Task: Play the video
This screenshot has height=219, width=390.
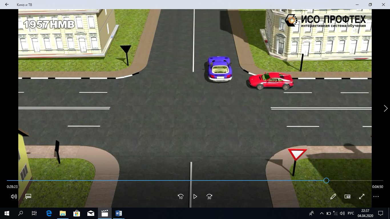Action: click(195, 196)
